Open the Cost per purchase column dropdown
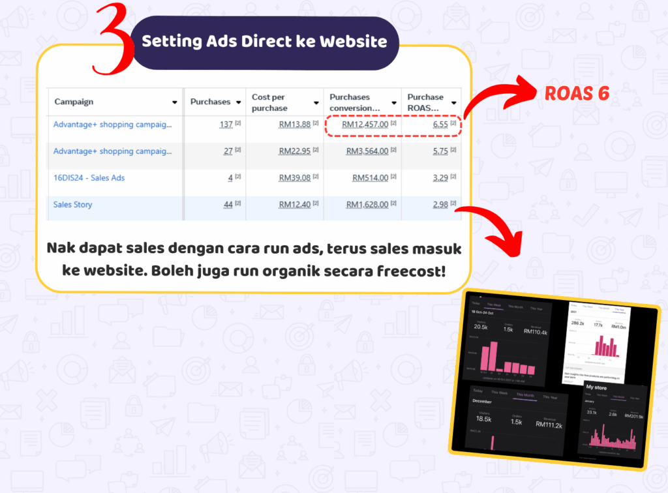Viewport: 668px width, 493px height. click(314, 102)
